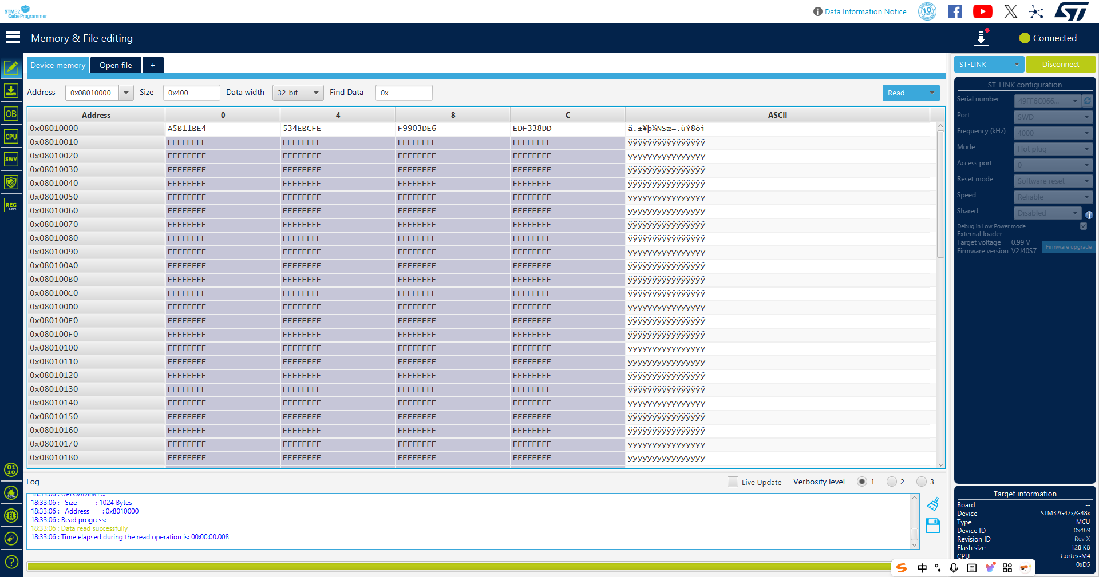The image size is (1099, 577).
Task: Switch to the Open file tab
Action: pos(116,65)
